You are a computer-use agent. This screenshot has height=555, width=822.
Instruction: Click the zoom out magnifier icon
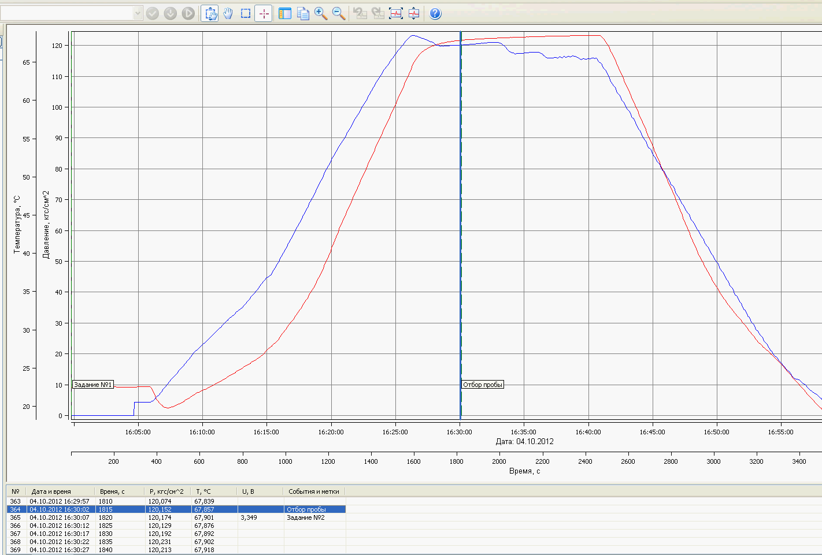(339, 13)
